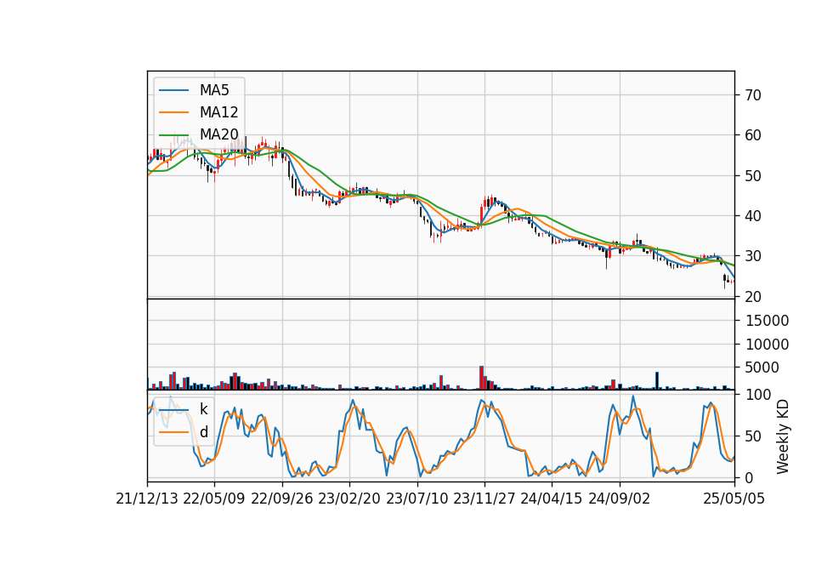Click the MA20 legend label

[x=218, y=134]
